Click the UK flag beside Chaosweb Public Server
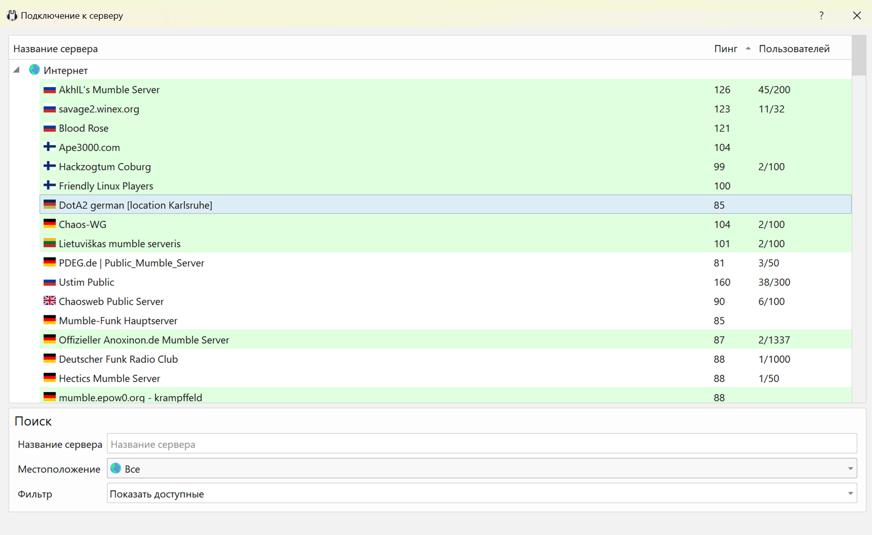This screenshot has height=535, width=872. pyautogui.click(x=50, y=301)
